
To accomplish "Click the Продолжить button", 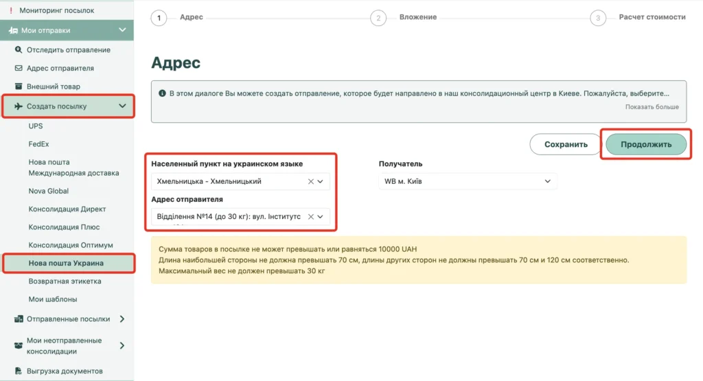I will [x=646, y=144].
